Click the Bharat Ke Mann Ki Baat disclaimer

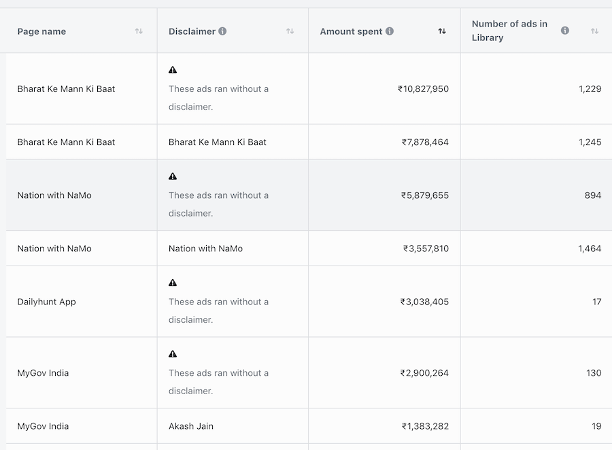pyautogui.click(x=218, y=142)
